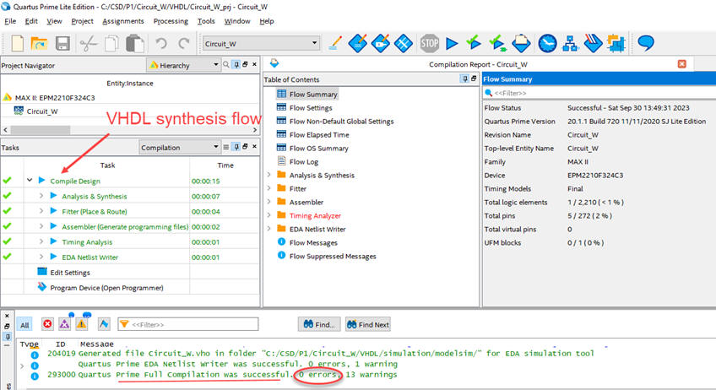The image size is (716, 390).
Task: Create a new file from the toolbar
Action: tap(18, 43)
